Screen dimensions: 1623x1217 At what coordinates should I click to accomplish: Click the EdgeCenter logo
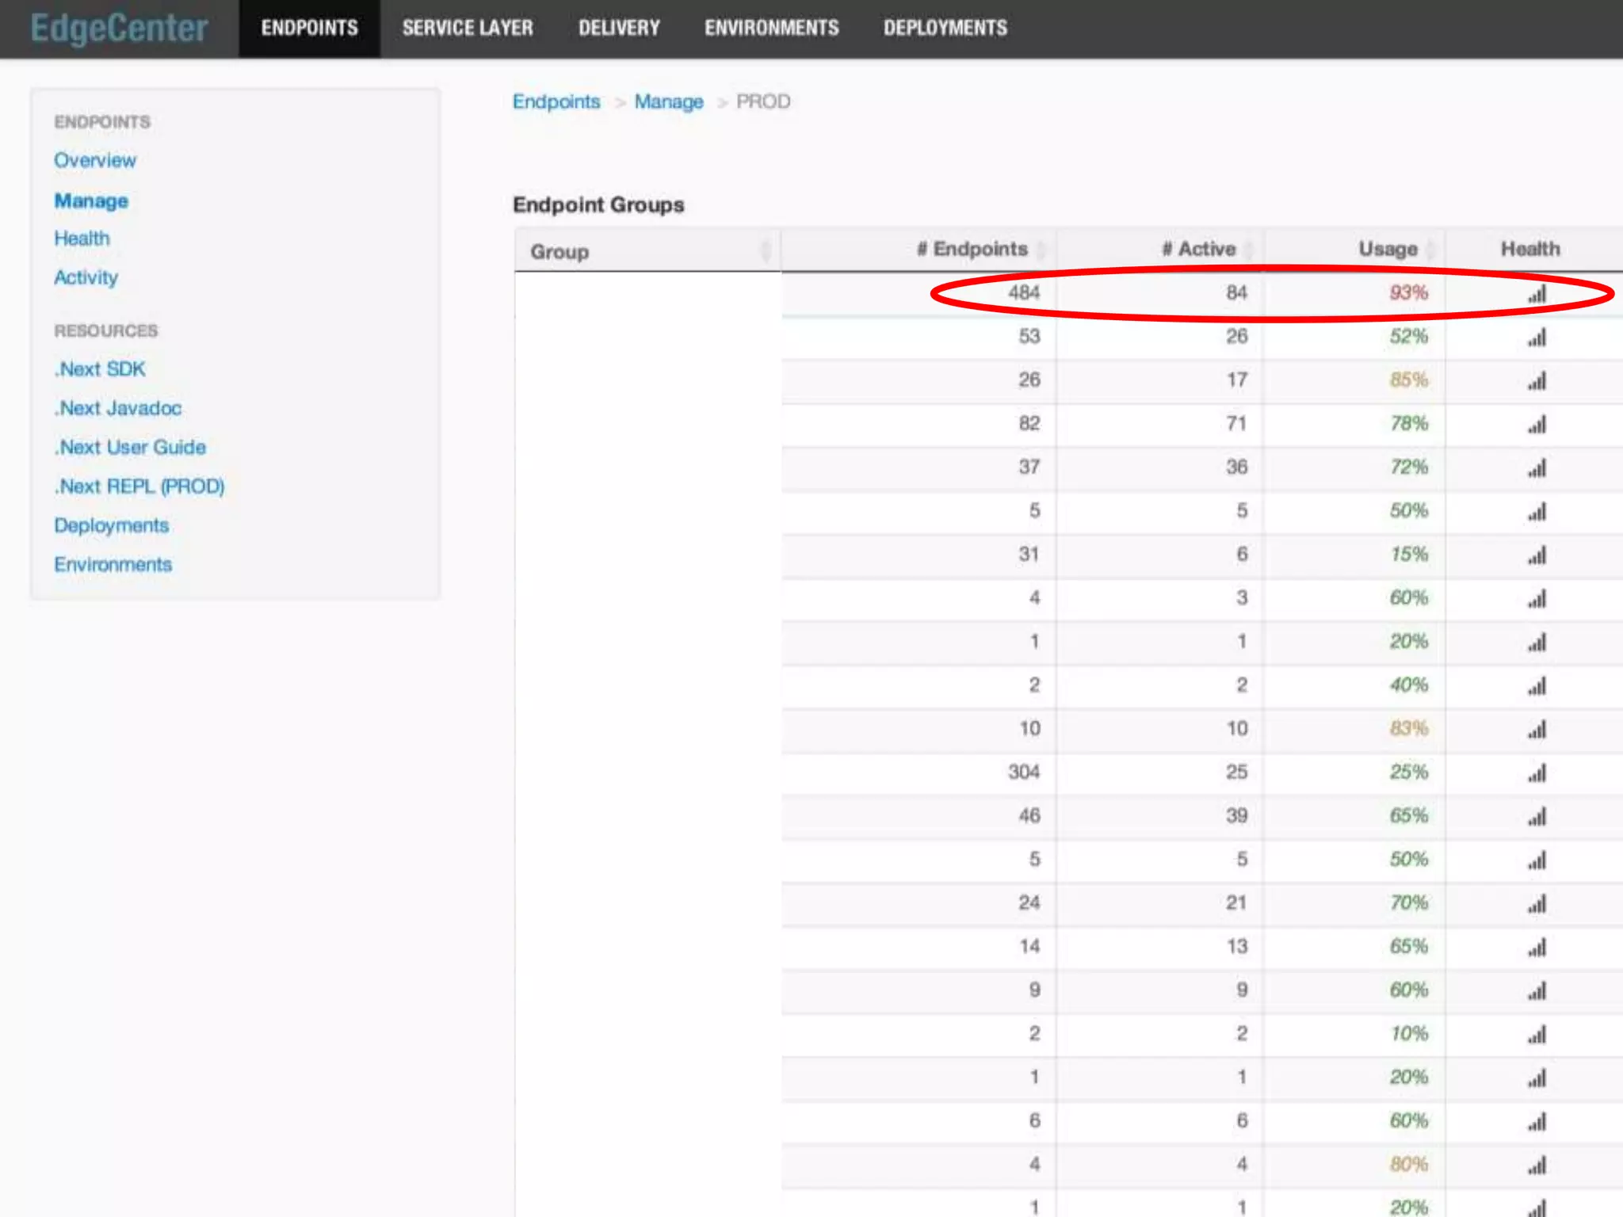(x=120, y=29)
